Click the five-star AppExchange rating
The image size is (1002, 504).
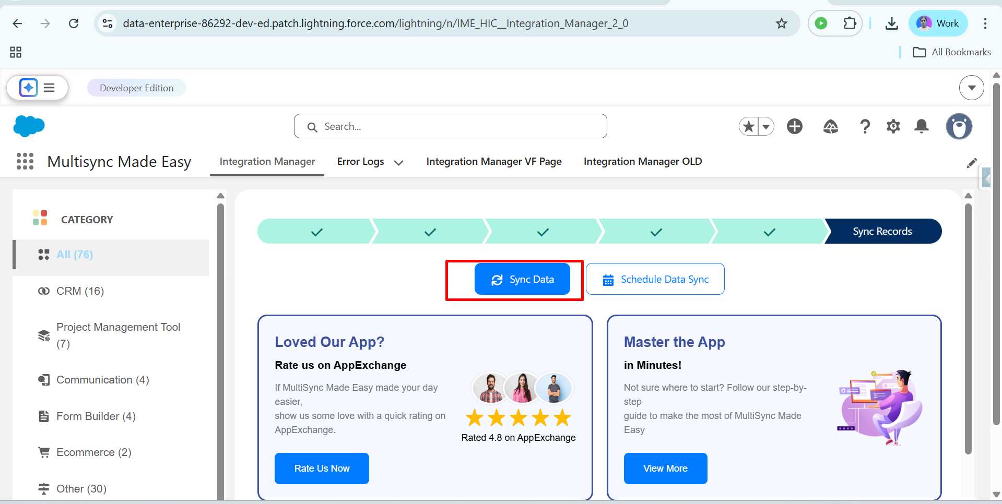point(518,418)
